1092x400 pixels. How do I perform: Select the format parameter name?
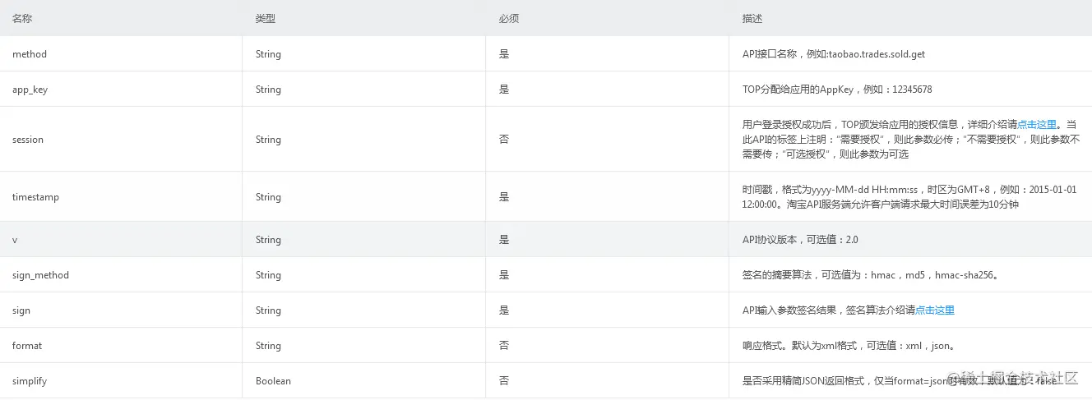27,346
